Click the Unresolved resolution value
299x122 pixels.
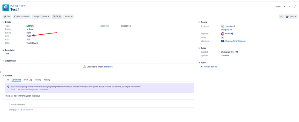[x=126, y=26]
